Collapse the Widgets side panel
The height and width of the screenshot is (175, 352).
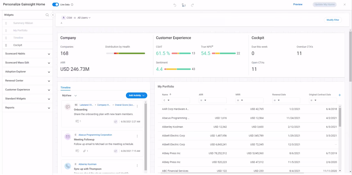[x=53, y=15]
